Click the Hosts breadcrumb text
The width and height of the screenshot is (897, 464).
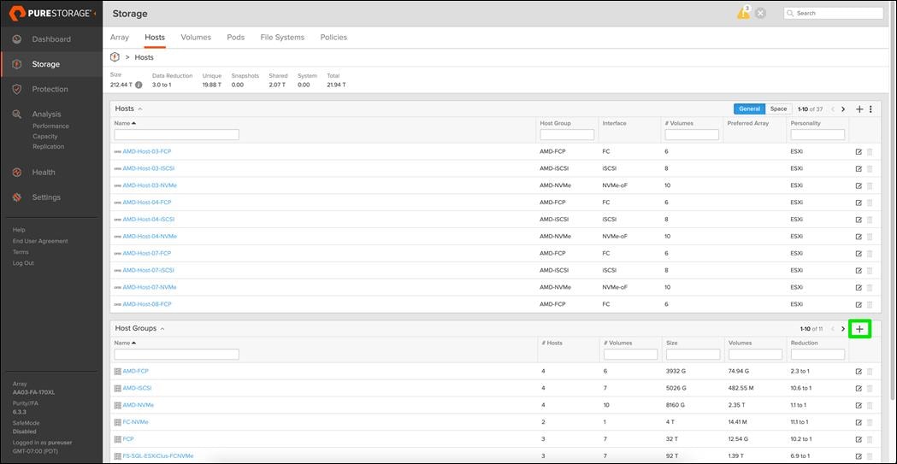pos(145,57)
